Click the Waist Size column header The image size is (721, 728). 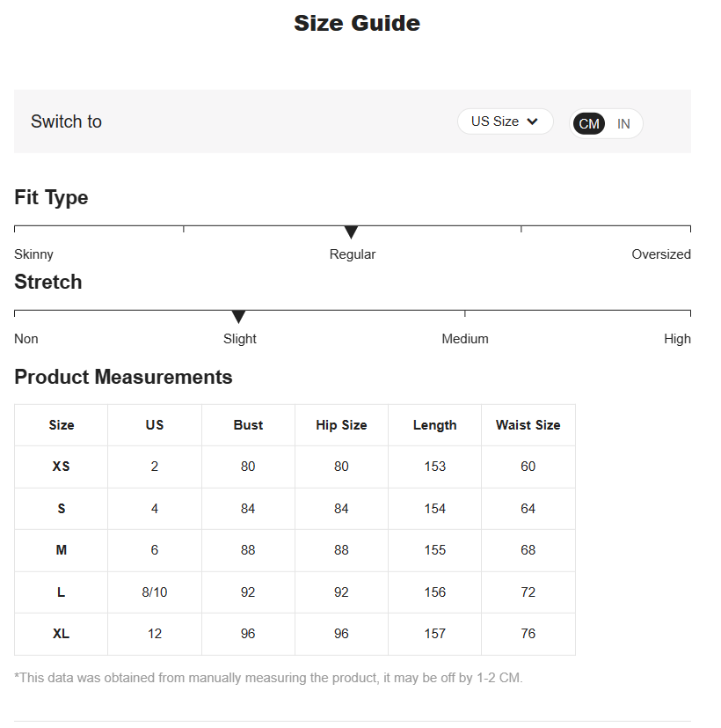(x=528, y=425)
